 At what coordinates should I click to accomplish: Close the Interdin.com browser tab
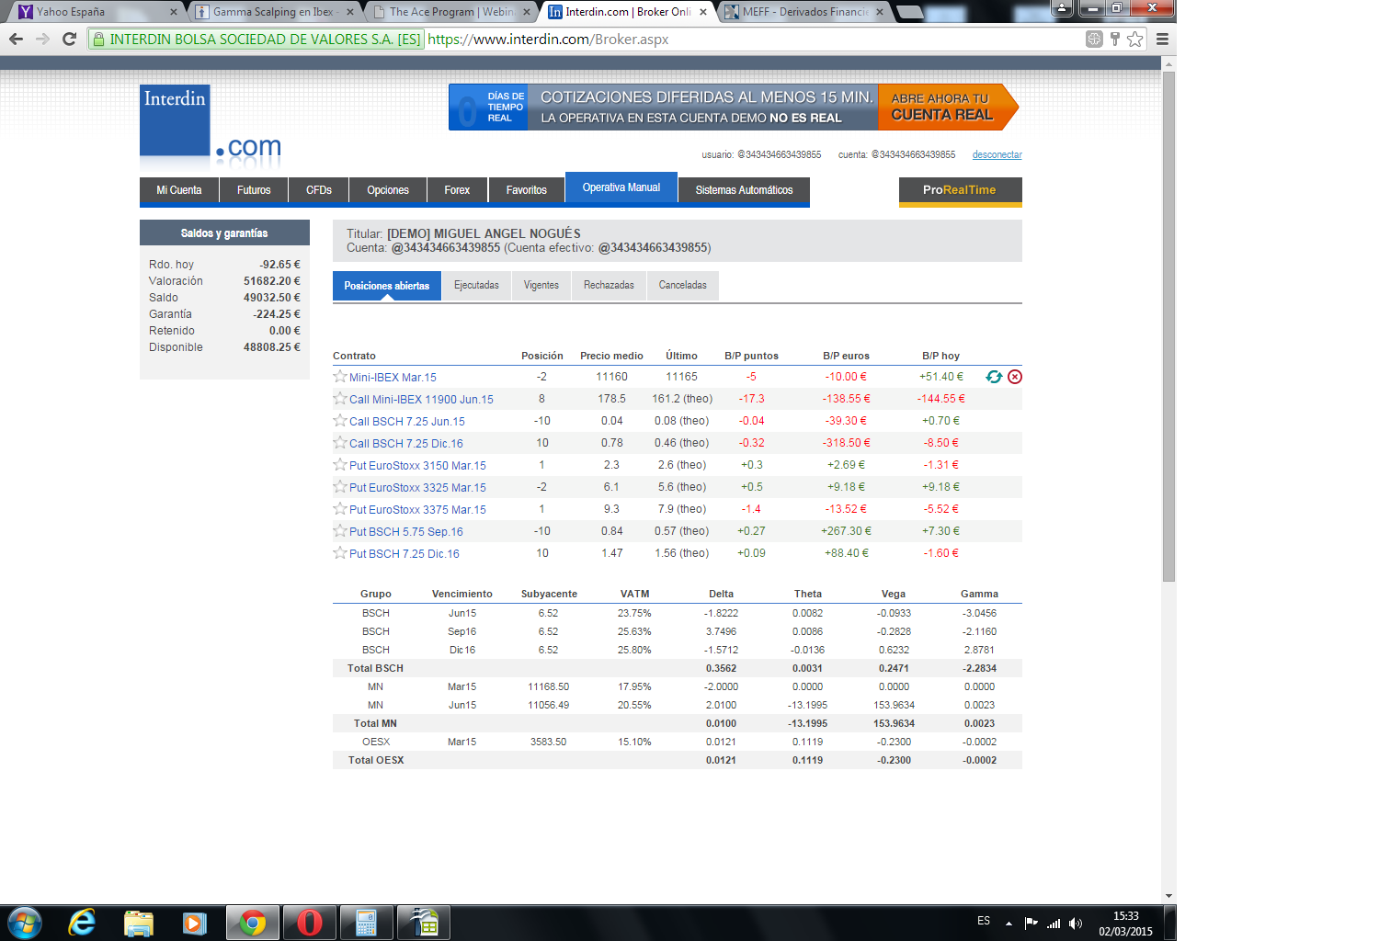(703, 12)
